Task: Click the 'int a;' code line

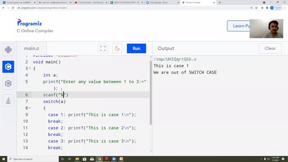Action: 50,75
